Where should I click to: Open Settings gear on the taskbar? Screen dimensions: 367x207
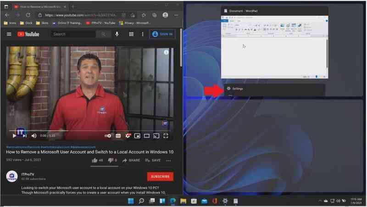[x=225, y=201]
